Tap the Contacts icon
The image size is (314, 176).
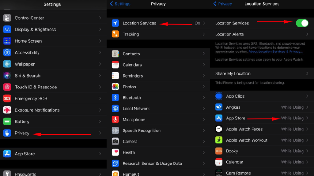(115, 54)
